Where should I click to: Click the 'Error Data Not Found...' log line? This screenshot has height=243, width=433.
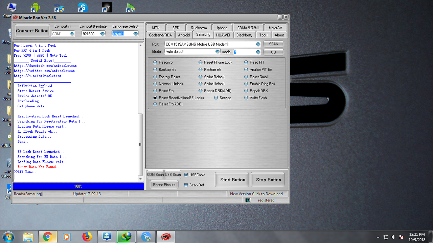(39, 167)
